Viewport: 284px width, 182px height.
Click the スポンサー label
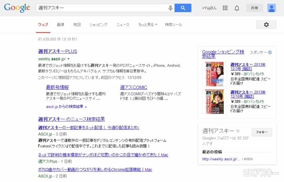click(258, 52)
